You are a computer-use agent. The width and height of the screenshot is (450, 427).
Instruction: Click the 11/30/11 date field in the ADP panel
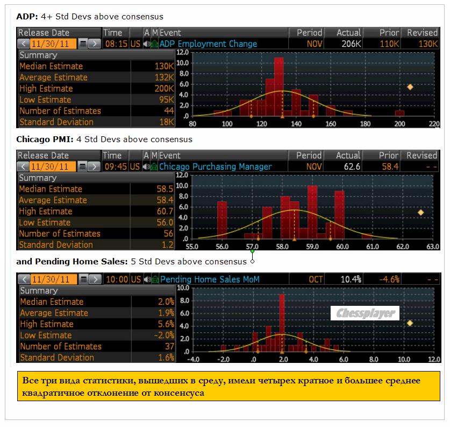pos(53,44)
